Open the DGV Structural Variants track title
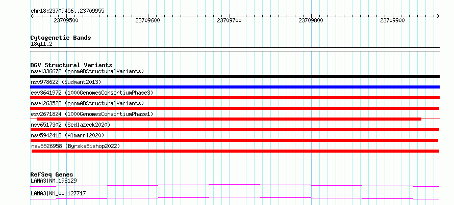454x205 pixels. click(x=71, y=65)
